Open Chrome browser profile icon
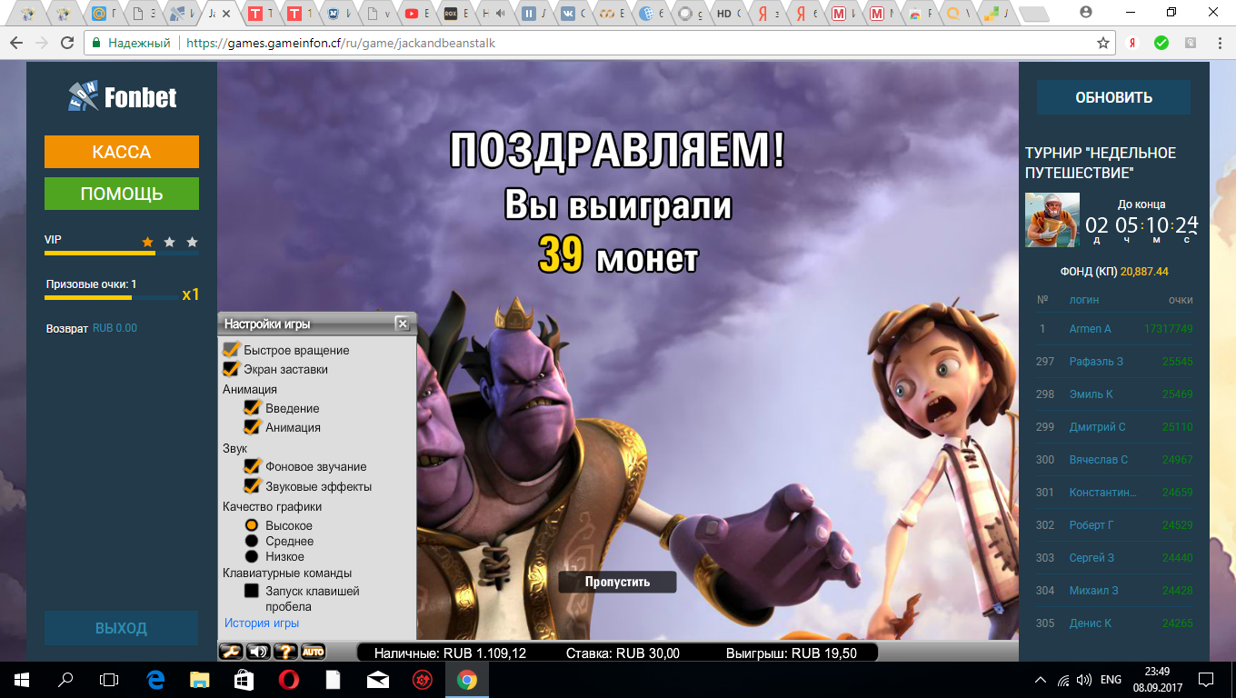 click(x=1087, y=10)
